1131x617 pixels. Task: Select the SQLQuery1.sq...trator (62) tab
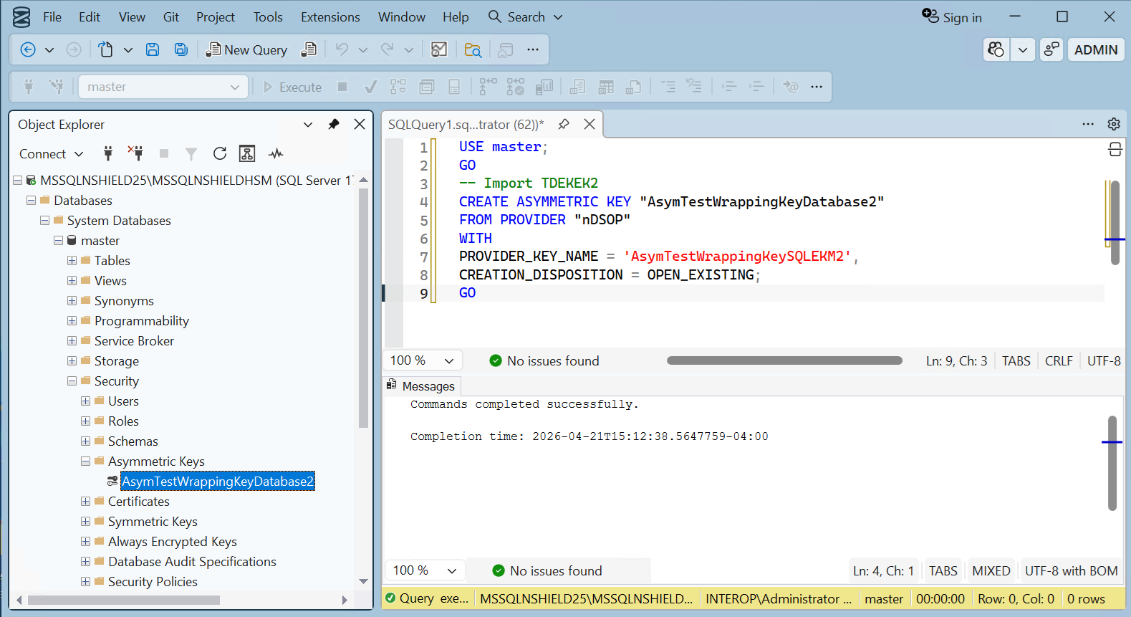pyautogui.click(x=466, y=124)
